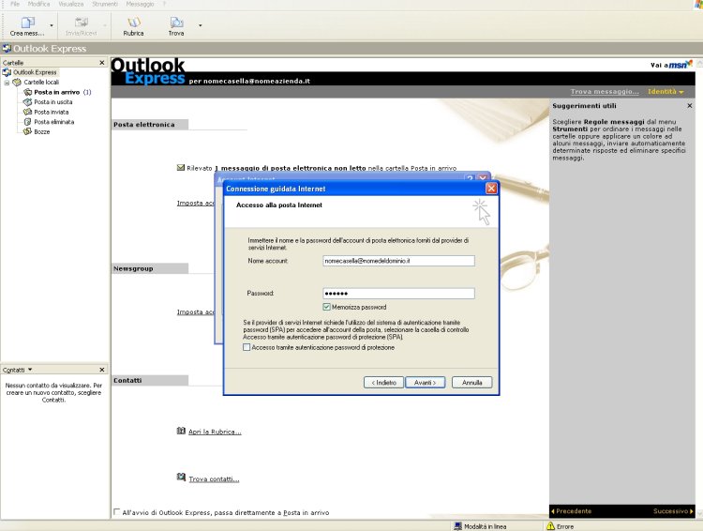Click the Imposta account link under Posta elettronica
The height and width of the screenshot is (531, 703).
coord(196,204)
